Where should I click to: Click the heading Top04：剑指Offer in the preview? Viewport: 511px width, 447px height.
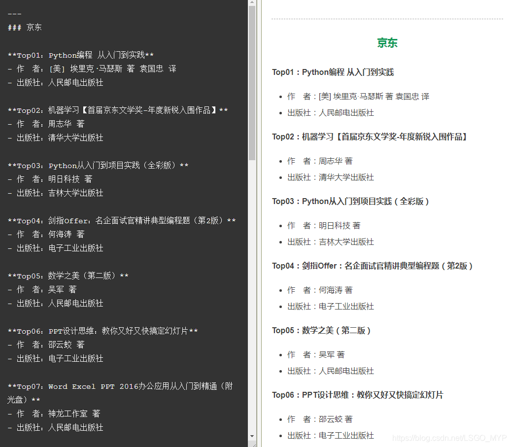[372, 266]
